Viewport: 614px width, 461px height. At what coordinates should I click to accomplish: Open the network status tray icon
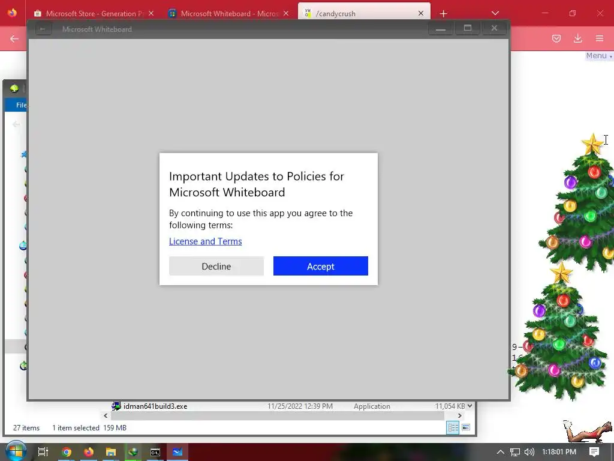click(x=514, y=452)
